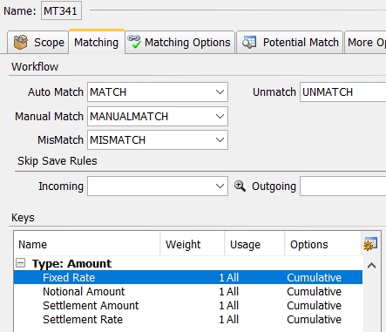Click magnifier icon next to Incoming

click(240, 186)
